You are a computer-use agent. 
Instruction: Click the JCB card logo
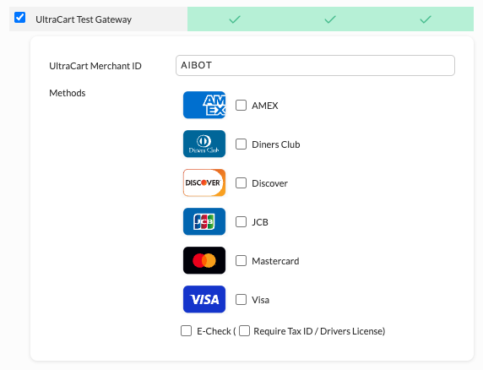point(204,221)
